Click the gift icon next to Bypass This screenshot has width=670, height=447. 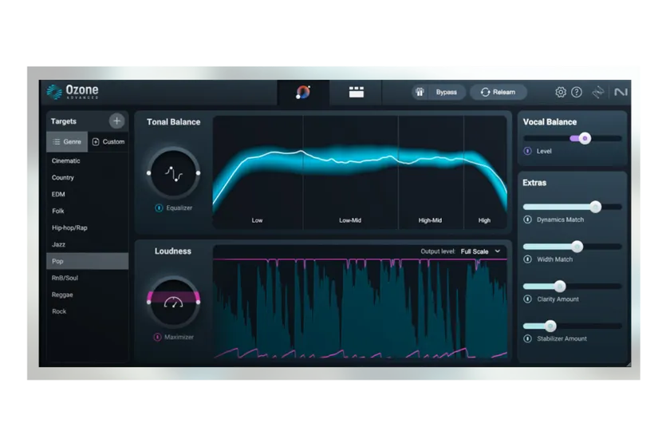[x=420, y=92]
